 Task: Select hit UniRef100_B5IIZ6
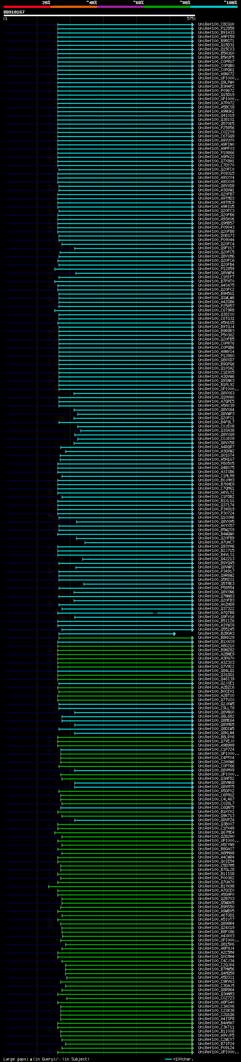point(216,621)
